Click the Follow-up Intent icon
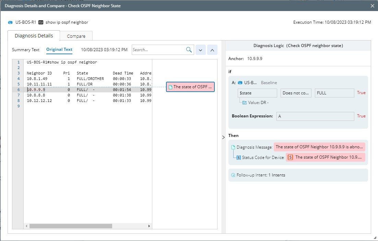 click(233, 175)
